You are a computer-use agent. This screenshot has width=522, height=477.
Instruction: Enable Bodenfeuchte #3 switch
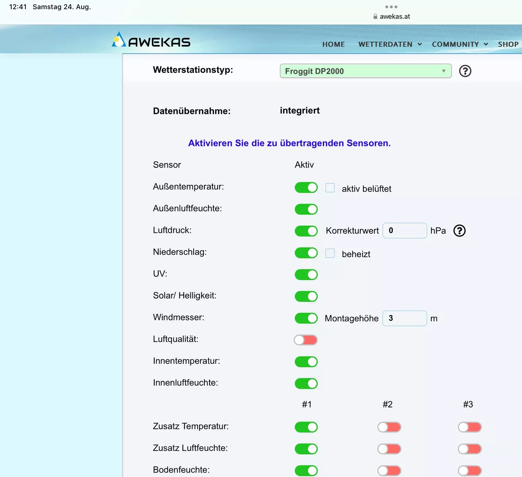[x=470, y=471]
